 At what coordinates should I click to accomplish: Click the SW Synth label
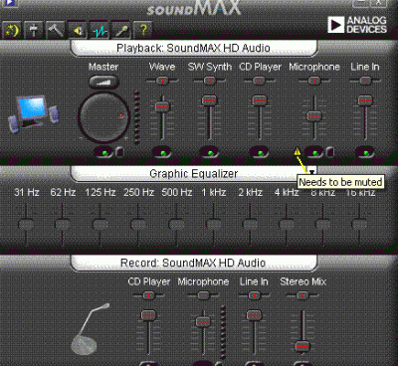coord(210,67)
